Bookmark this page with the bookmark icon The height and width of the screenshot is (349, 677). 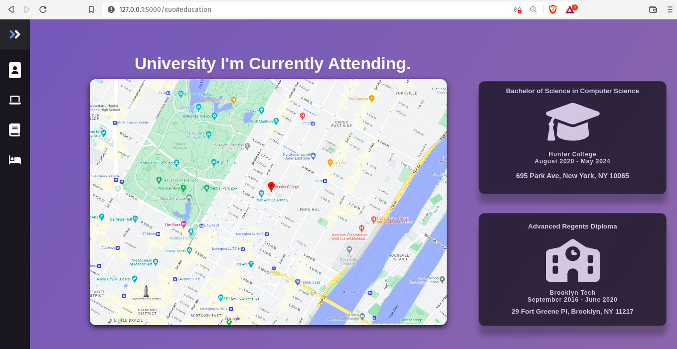point(91,9)
